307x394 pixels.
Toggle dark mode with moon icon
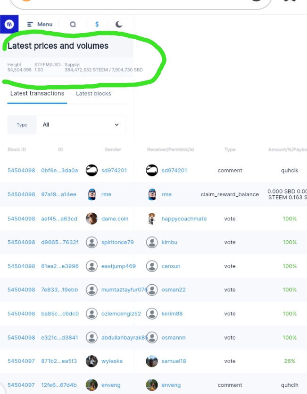pyautogui.click(x=119, y=24)
